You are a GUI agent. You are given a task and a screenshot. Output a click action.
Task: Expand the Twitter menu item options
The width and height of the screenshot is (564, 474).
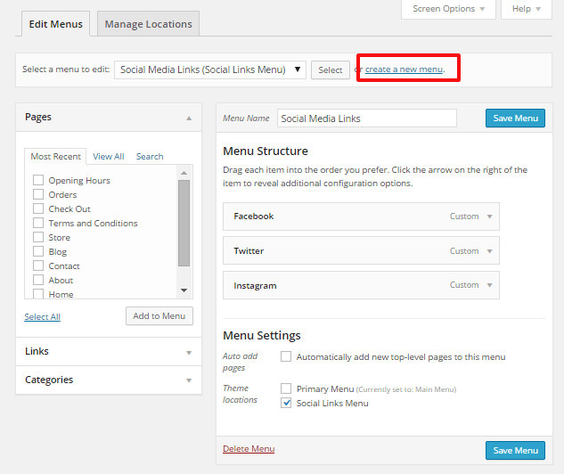pyautogui.click(x=489, y=251)
